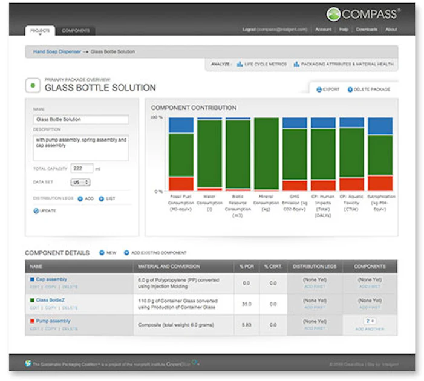This screenshot has height=381, width=424.
Task: Click the Update refresh icon
Action: click(x=36, y=211)
